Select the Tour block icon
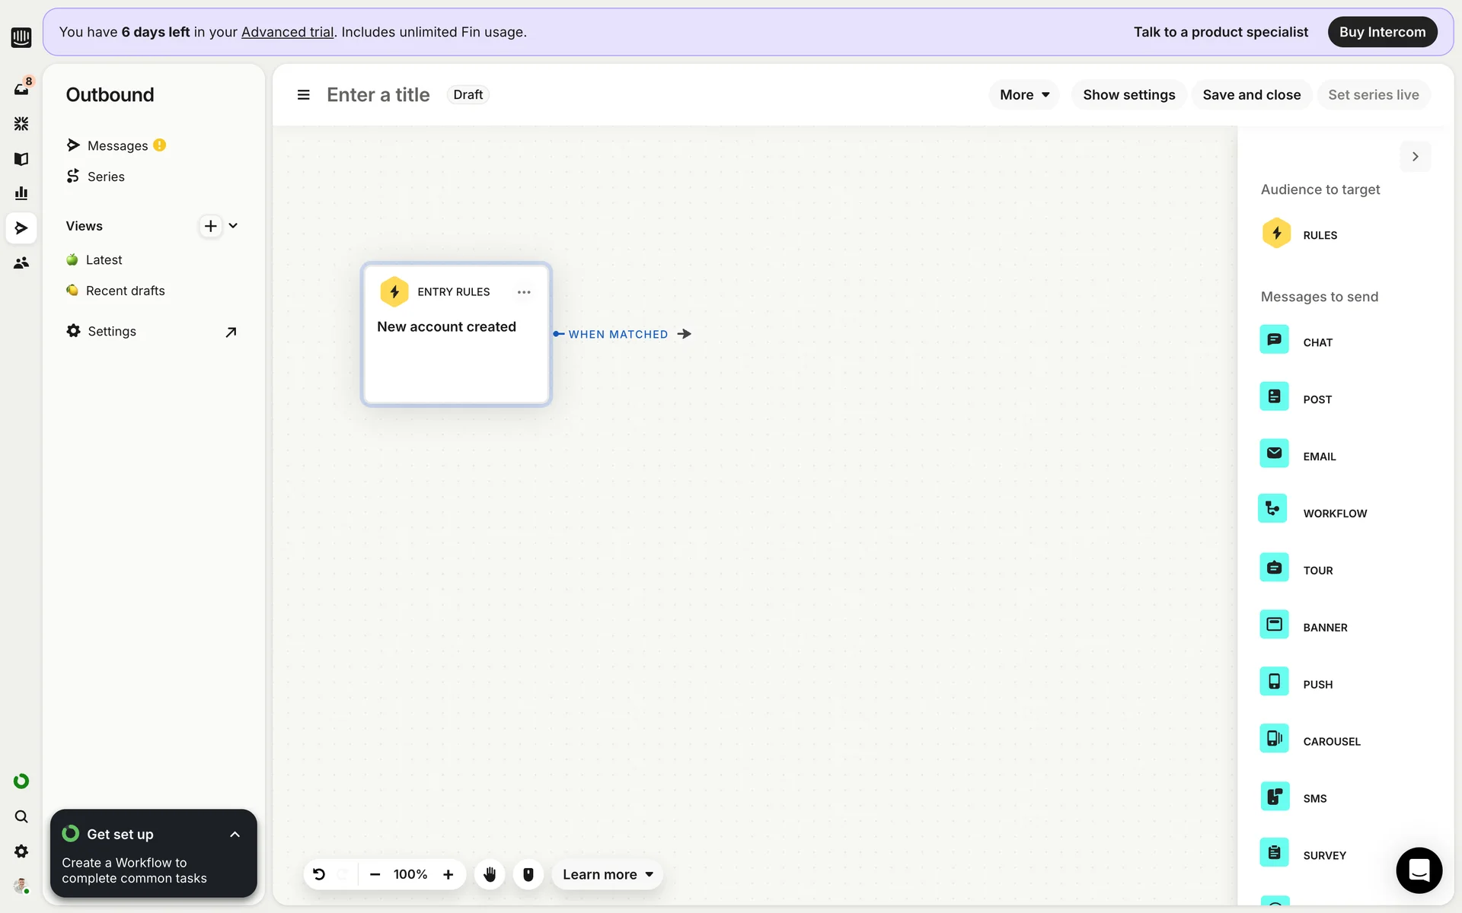Image resolution: width=1462 pixels, height=913 pixels. click(1274, 568)
